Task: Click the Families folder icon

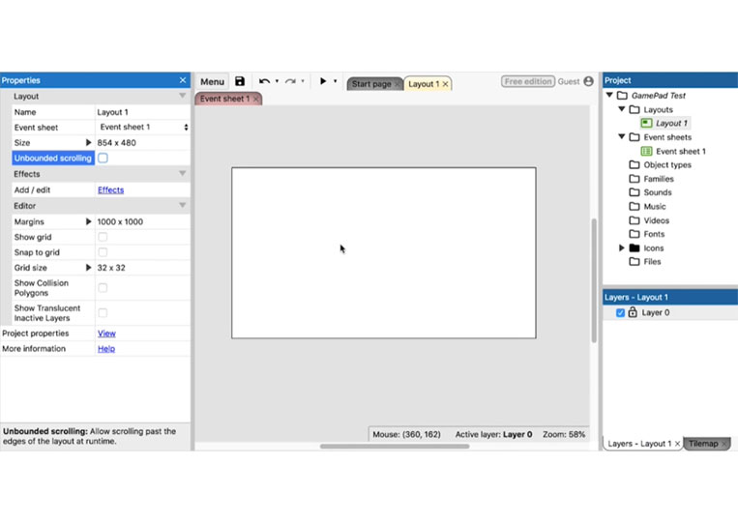Action: (x=635, y=179)
